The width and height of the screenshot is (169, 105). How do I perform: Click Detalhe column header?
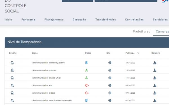click(x=13, y=53)
